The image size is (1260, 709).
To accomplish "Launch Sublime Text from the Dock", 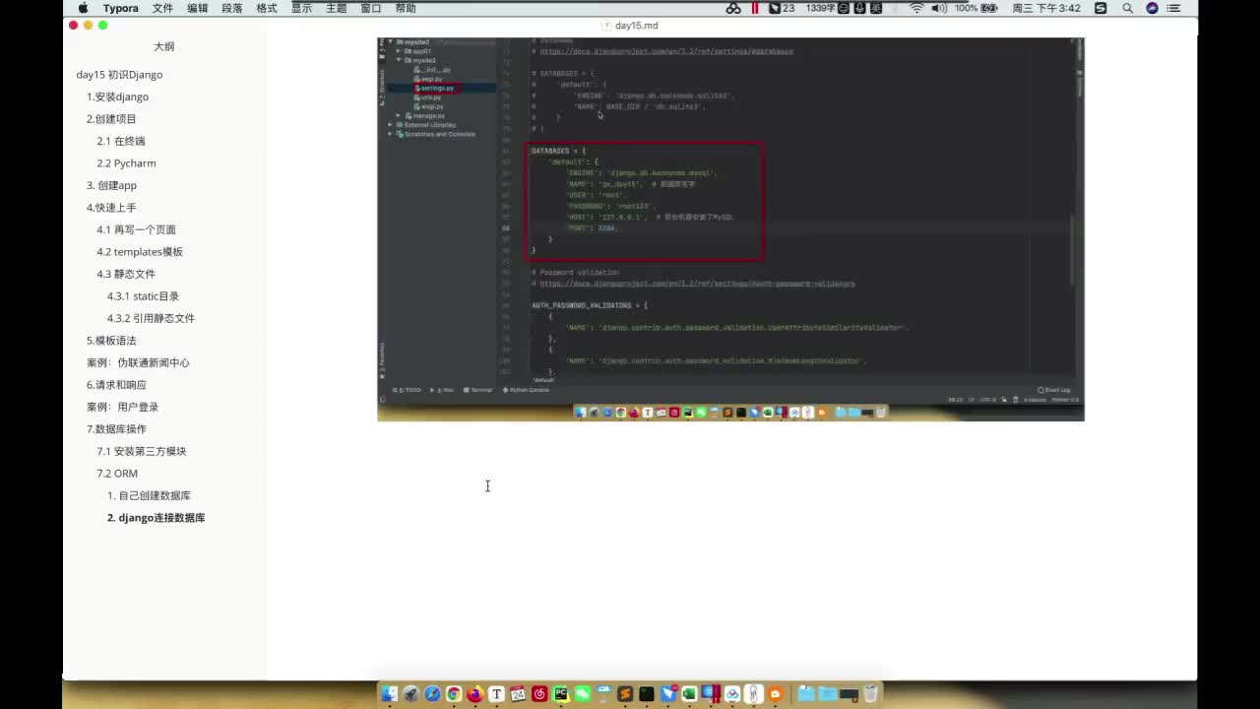I will coord(625,694).
